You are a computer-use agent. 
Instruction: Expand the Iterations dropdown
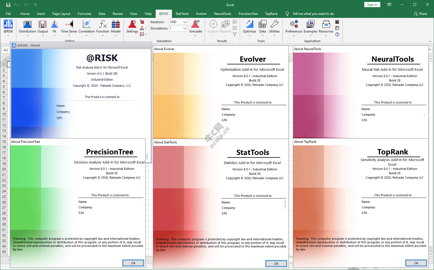[x=185, y=22]
